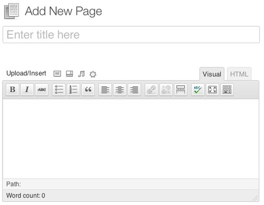
Task: Apply blockquote formatting
Action: point(88,90)
